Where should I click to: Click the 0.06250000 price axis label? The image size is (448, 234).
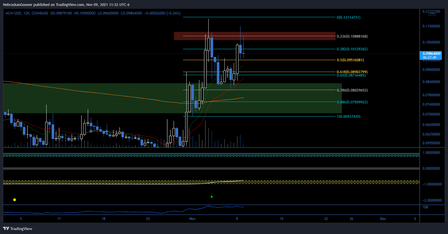point(432,134)
